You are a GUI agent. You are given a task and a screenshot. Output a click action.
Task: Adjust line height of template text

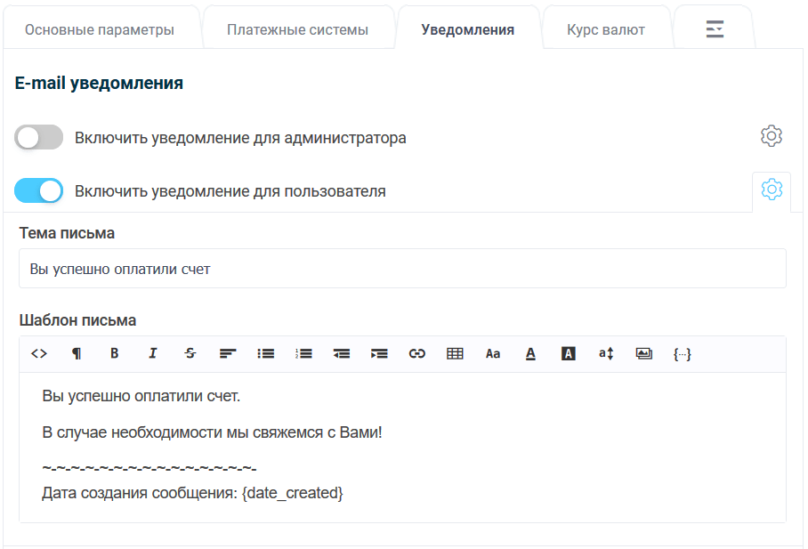point(605,353)
